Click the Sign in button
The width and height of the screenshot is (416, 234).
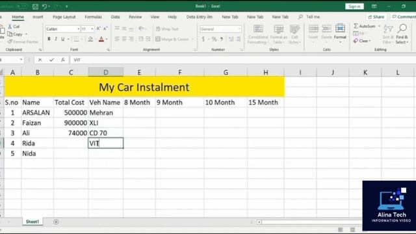coord(354,6)
